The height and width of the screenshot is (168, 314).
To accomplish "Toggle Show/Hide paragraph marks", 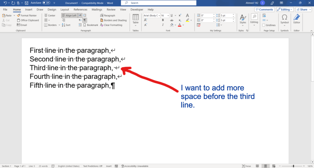I will tap(85, 20).
